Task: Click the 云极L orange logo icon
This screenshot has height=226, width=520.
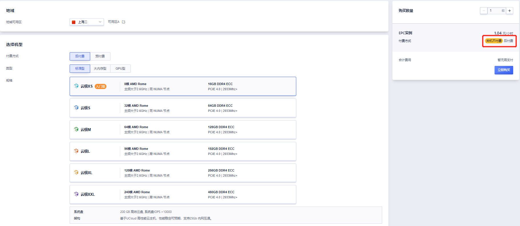Action: point(76,151)
